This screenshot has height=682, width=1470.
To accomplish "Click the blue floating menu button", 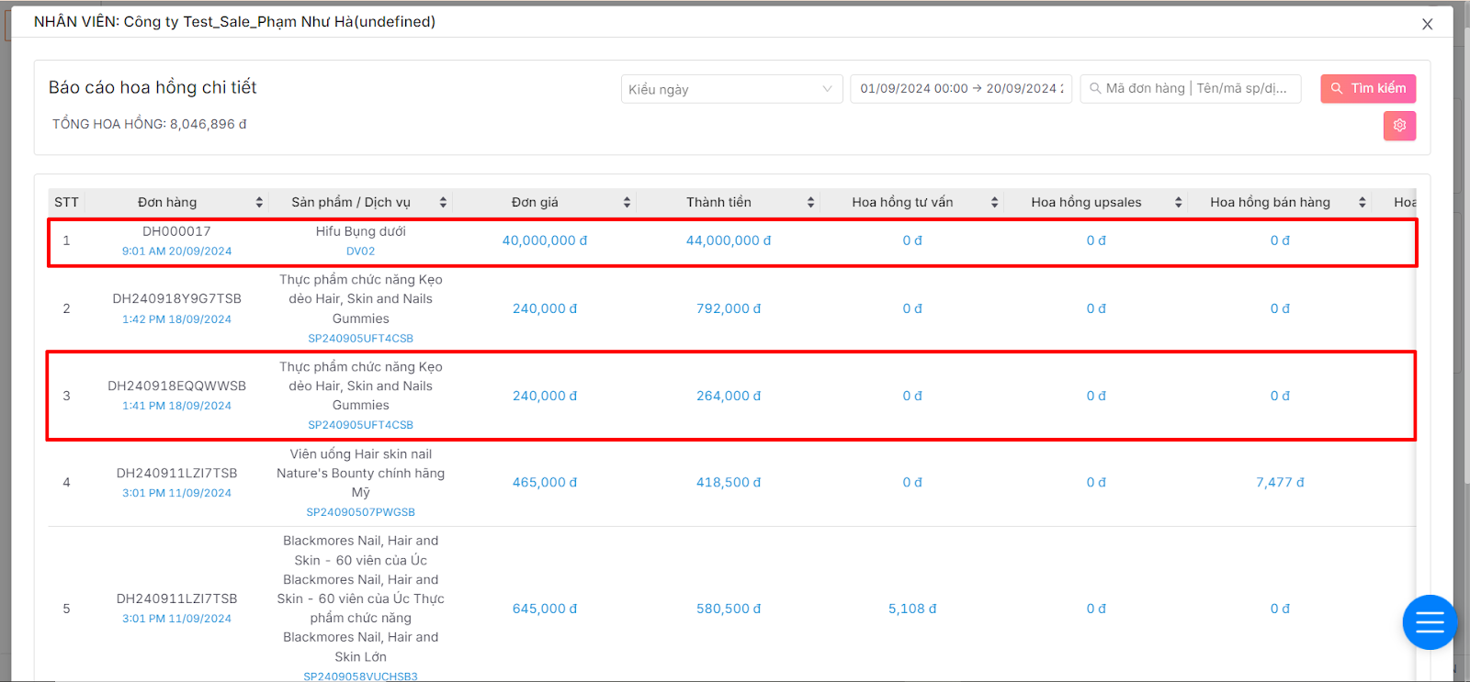I will pyautogui.click(x=1430, y=622).
